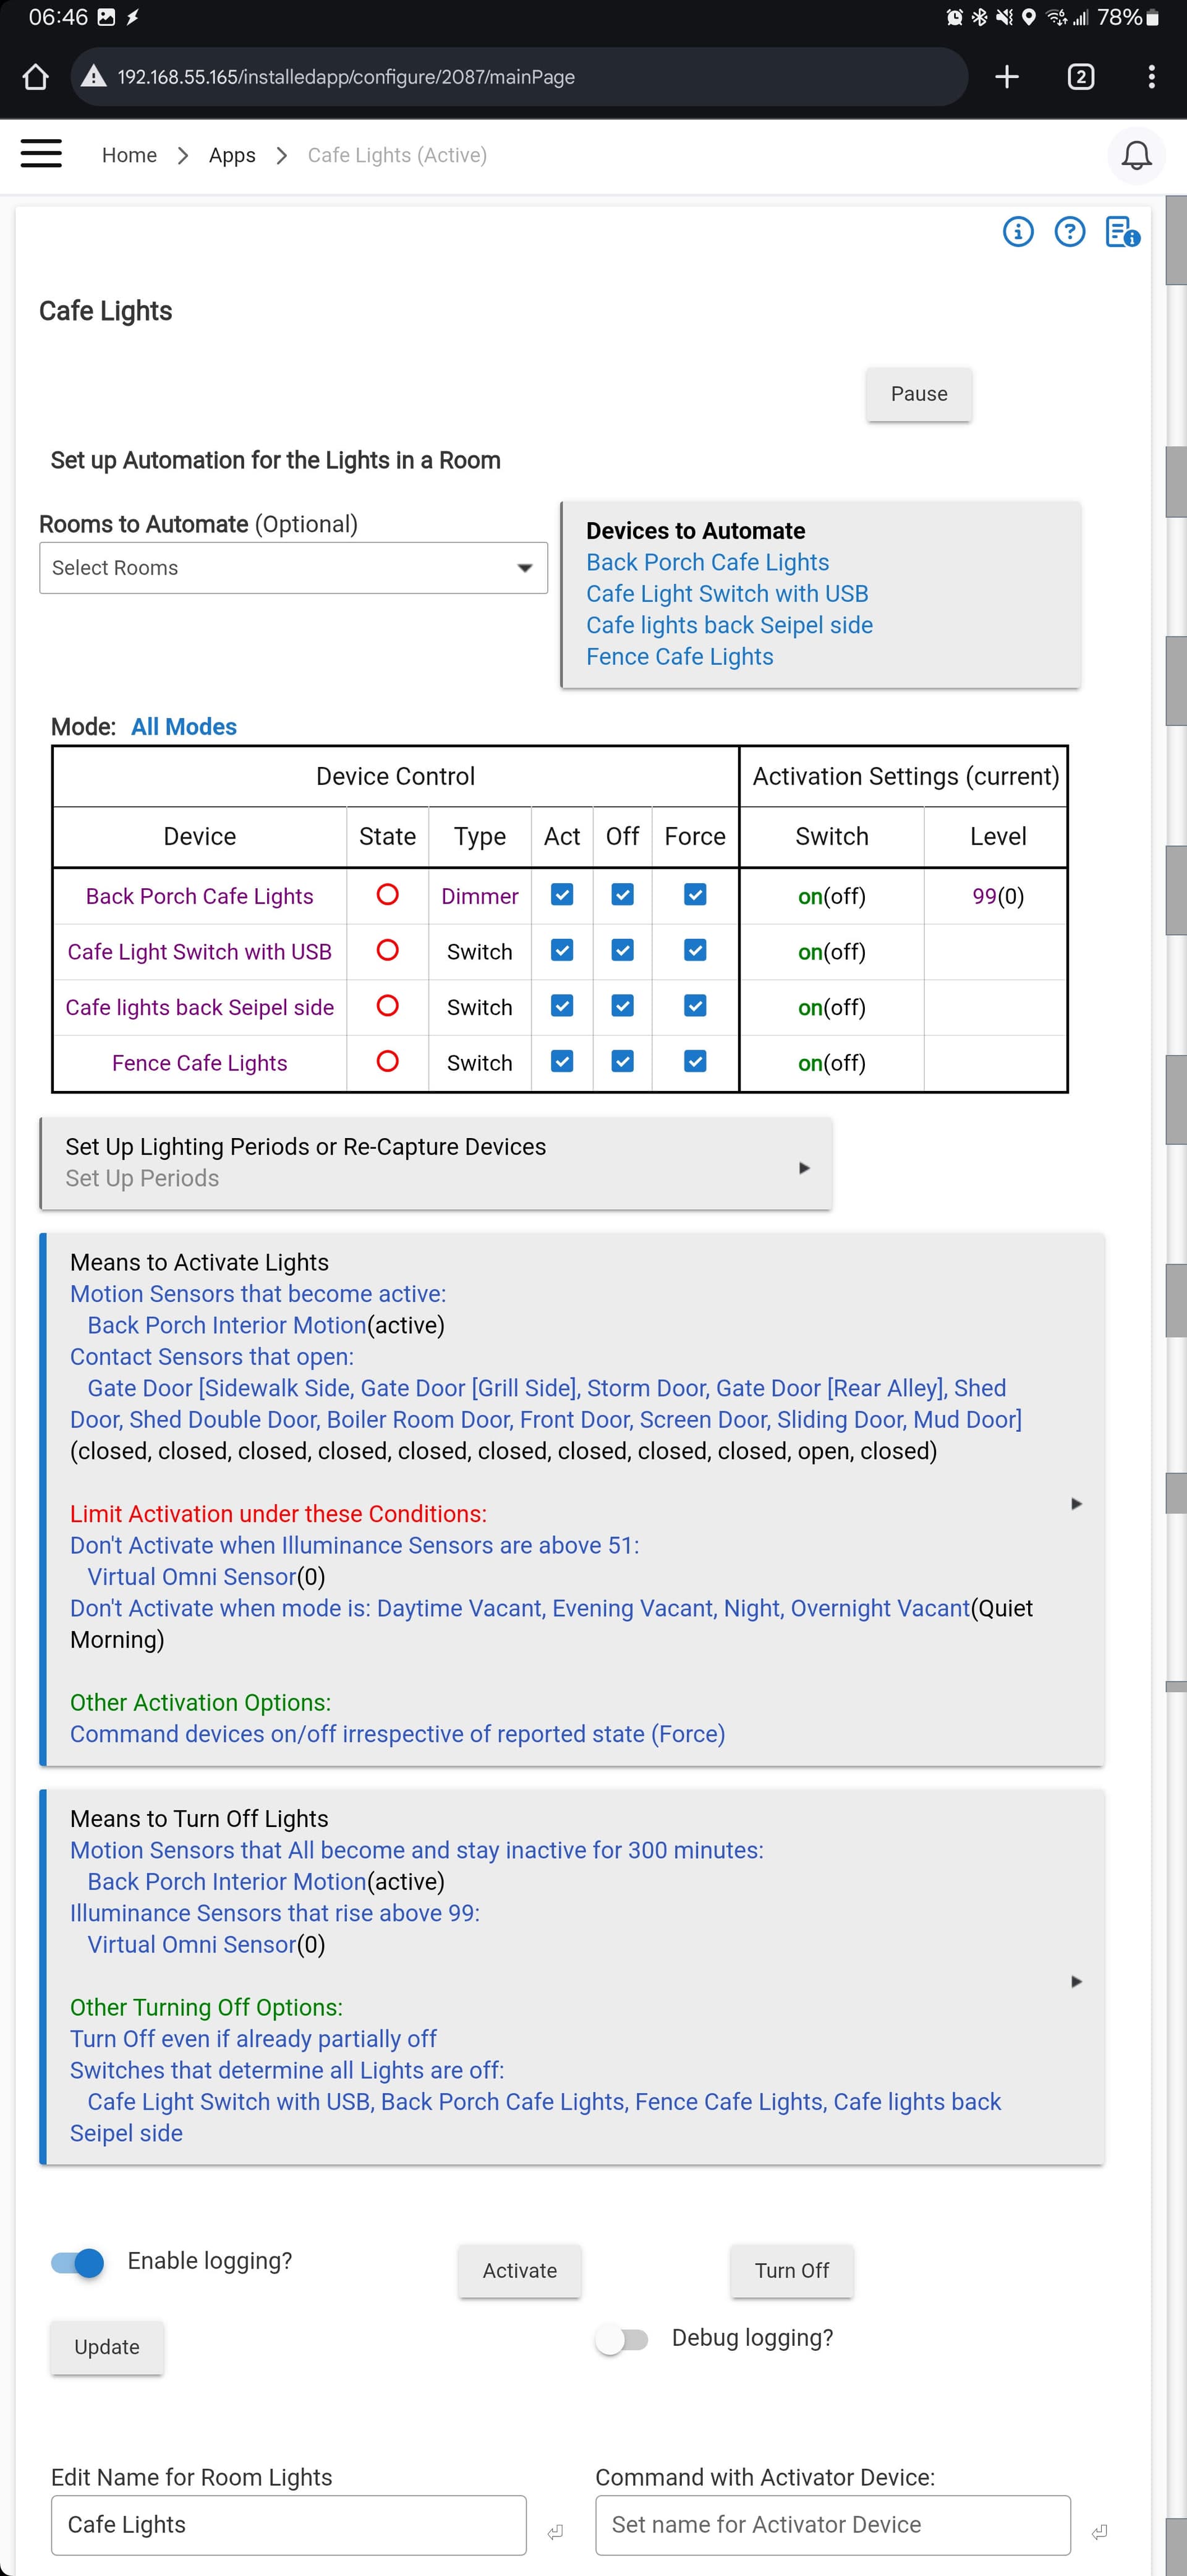Click the Turn Off button

(792, 2271)
